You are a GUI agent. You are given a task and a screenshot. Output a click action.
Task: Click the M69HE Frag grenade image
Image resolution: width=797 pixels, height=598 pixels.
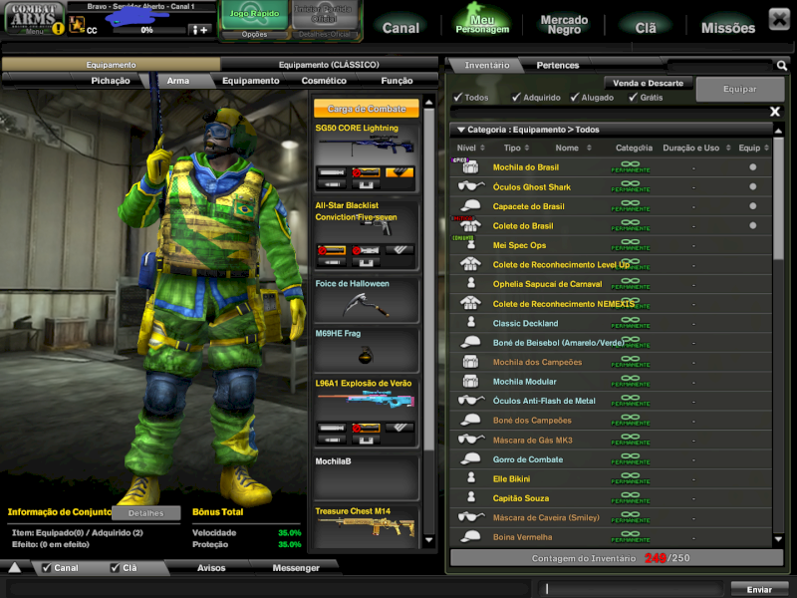tap(366, 355)
